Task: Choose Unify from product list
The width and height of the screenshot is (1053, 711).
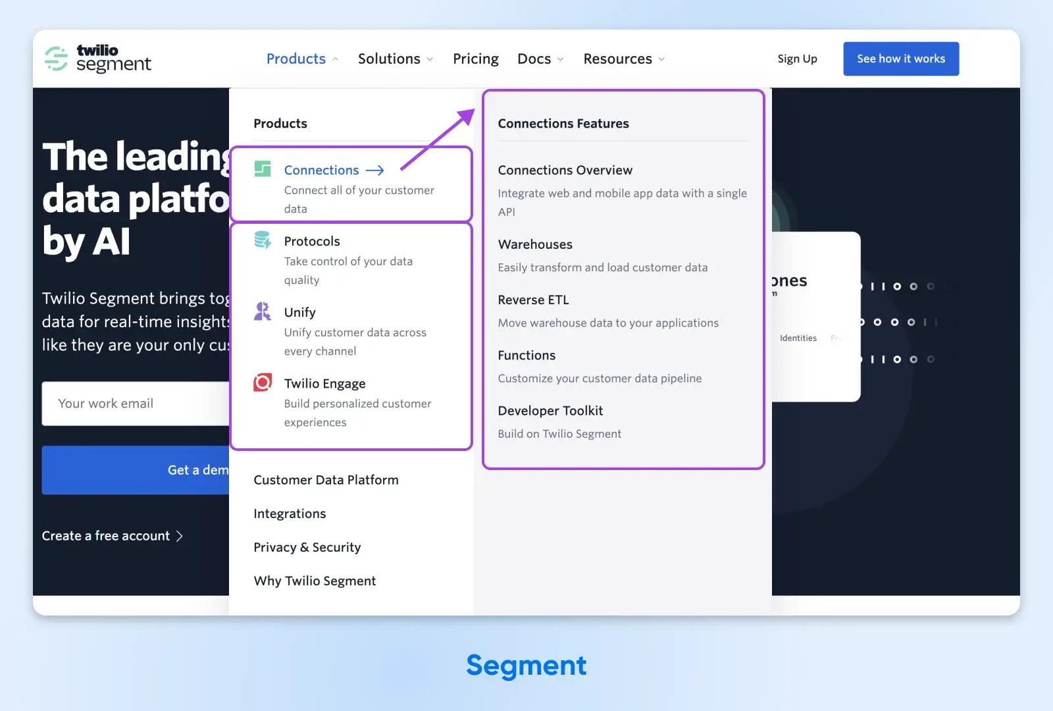Action: tap(300, 312)
